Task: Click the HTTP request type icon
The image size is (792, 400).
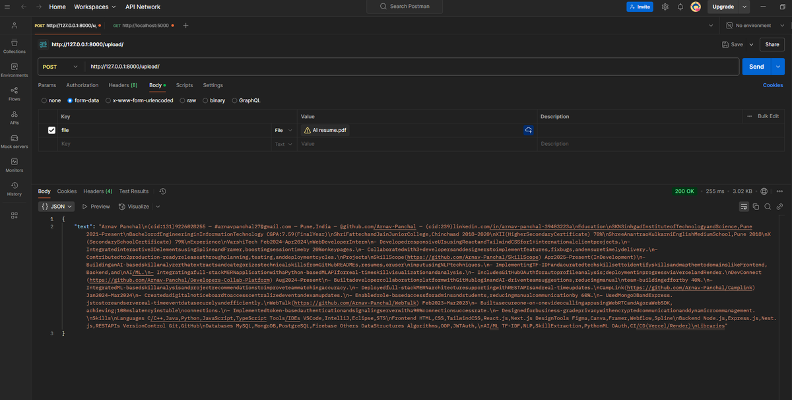Action: (x=44, y=44)
